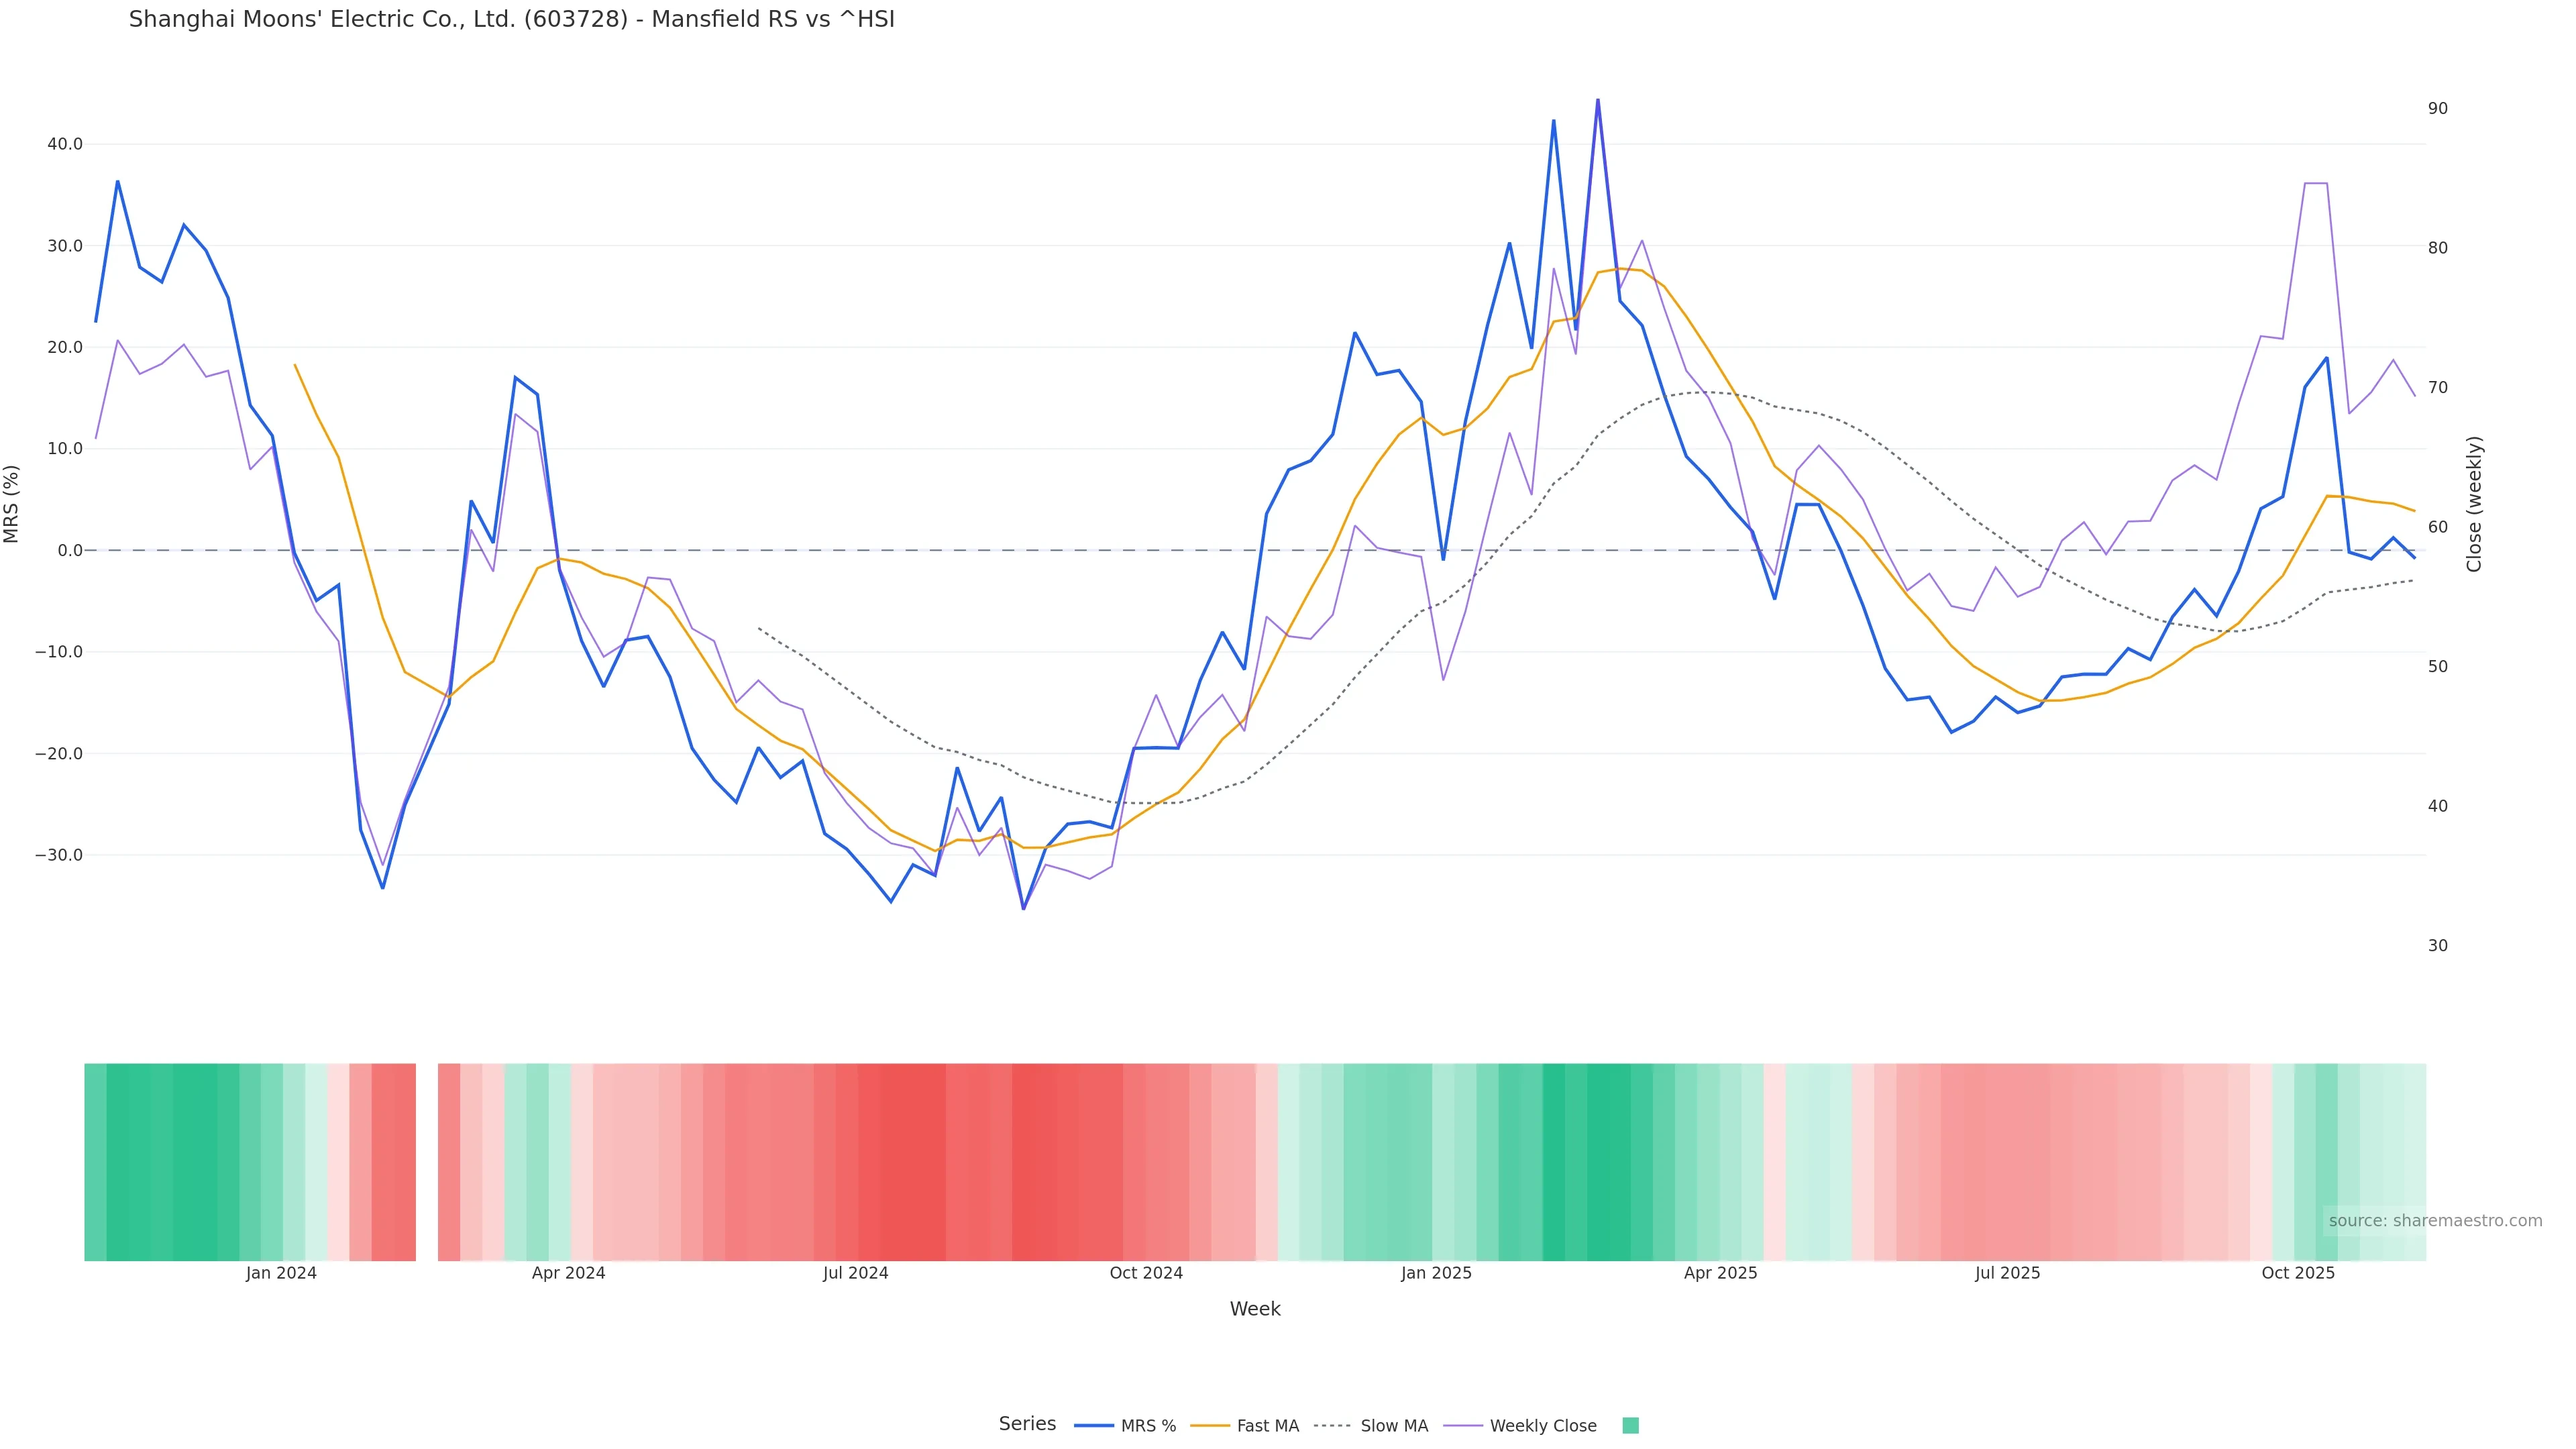Screen dimensions: 2576x1449
Task: Click the chart title for Shanghai Moons' Electric
Action: (511, 20)
